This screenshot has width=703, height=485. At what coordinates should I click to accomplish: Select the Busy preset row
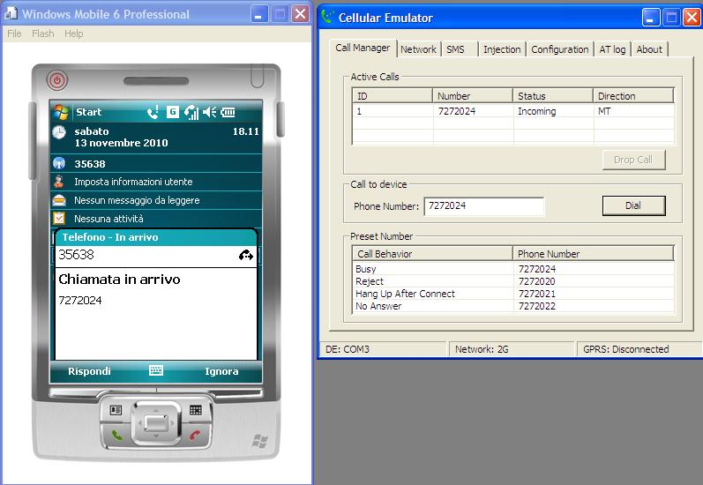513,269
